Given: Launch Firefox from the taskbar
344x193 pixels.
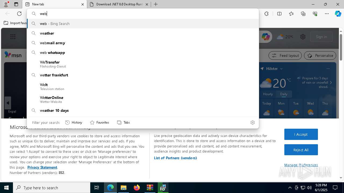Looking at the screenshot, I should tap(137, 188).
